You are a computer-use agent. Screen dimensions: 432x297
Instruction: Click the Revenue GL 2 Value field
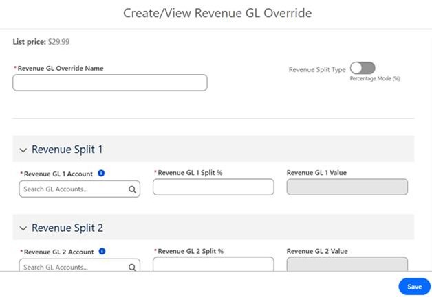[x=347, y=264]
